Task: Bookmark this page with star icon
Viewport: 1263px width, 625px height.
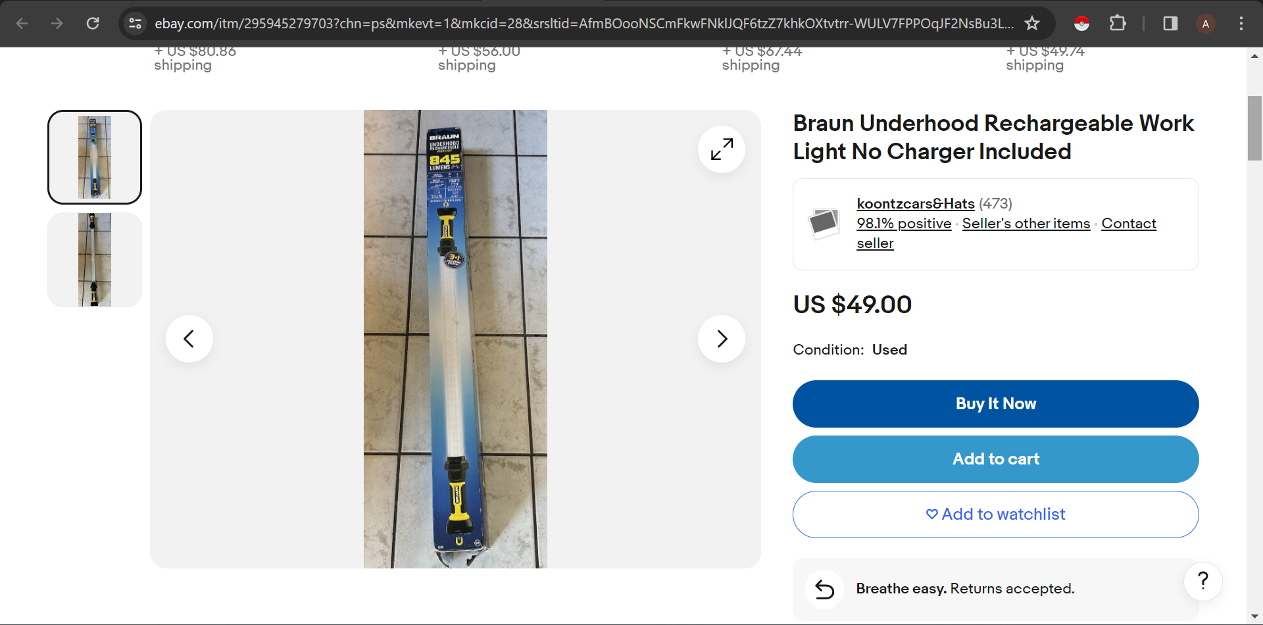Action: pos(1032,24)
